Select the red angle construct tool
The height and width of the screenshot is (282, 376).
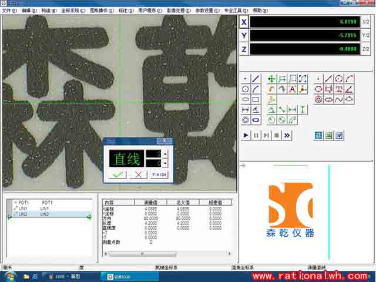click(x=349, y=89)
